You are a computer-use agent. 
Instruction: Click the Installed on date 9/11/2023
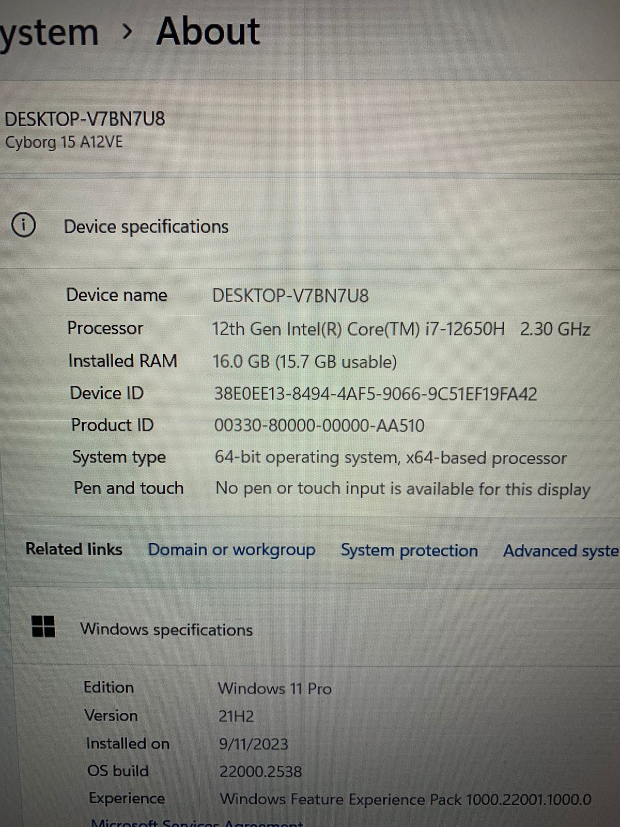tap(253, 744)
